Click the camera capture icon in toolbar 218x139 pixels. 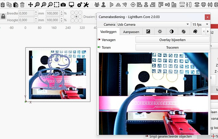click(63, 5)
